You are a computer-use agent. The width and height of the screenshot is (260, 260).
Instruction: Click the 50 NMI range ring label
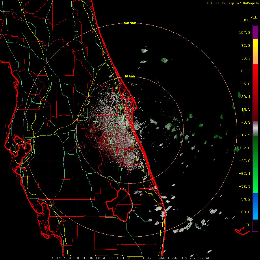pyautogui.click(x=130, y=77)
